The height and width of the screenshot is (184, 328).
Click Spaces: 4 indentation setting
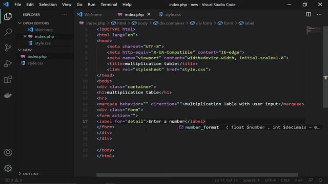coord(251,180)
